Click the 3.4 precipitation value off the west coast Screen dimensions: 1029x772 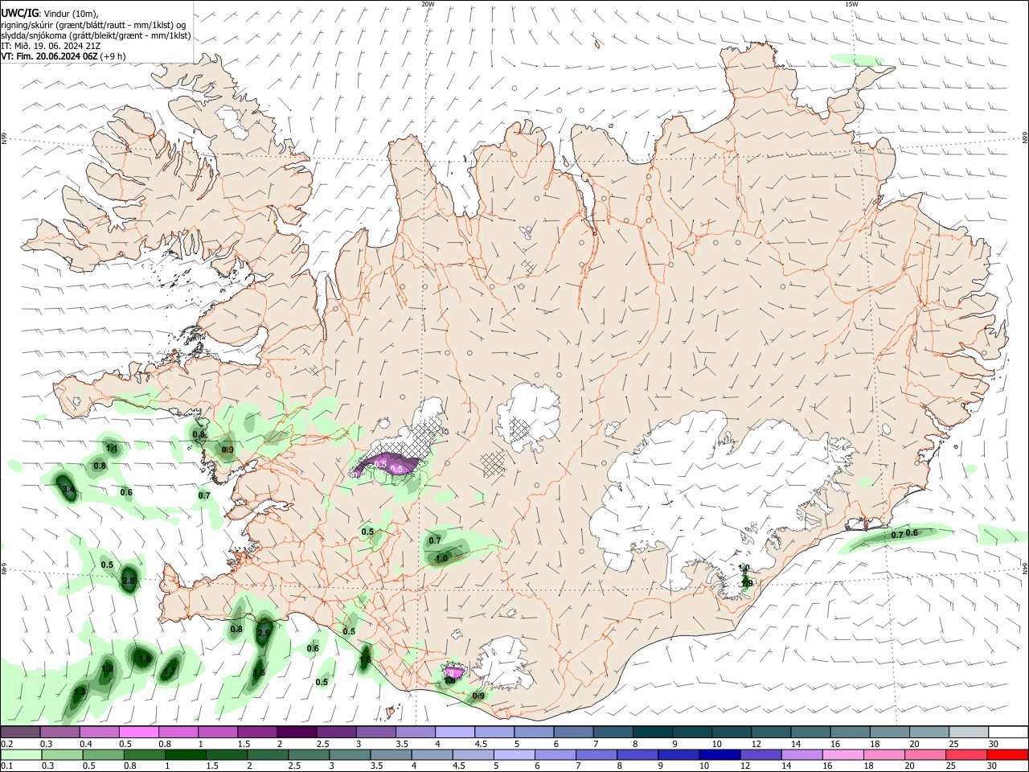pos(68,490)
